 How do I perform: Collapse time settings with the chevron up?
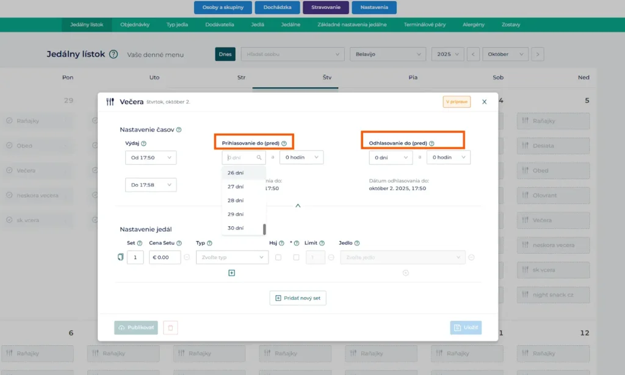pos(298,206)
